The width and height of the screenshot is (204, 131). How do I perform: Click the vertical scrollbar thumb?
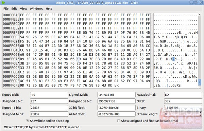point(200,82)
